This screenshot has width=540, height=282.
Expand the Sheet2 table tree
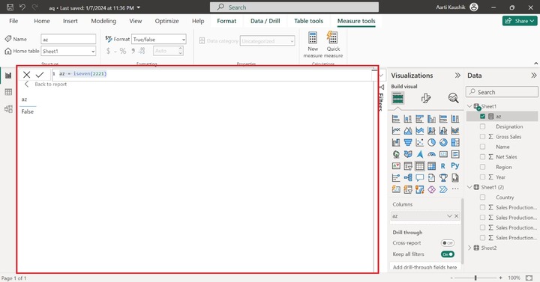(469, 248)
